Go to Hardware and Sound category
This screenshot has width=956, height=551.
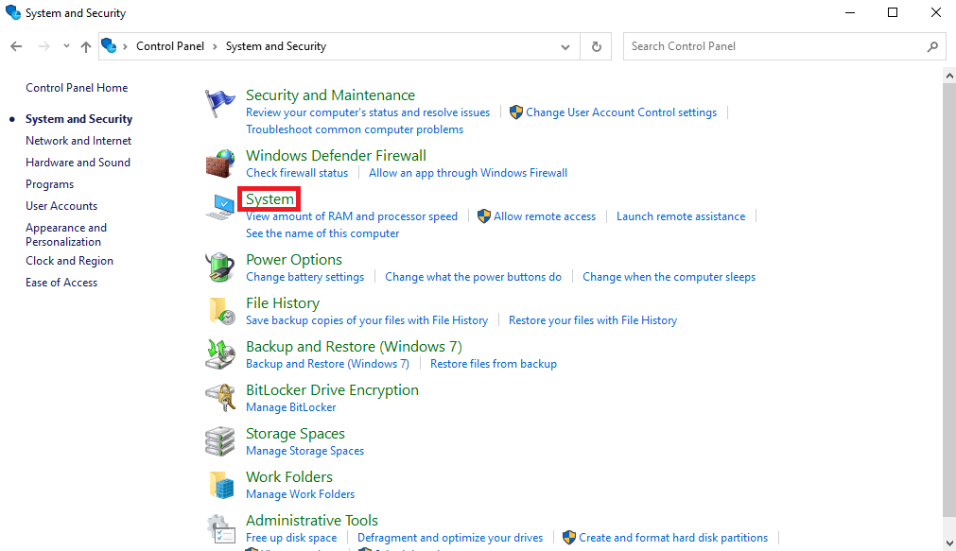pos(78,163)
